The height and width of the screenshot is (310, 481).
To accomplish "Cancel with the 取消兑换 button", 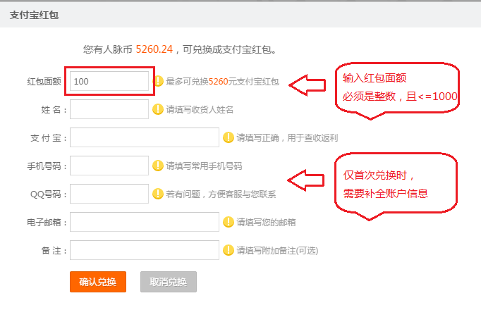I will [169, 282].
